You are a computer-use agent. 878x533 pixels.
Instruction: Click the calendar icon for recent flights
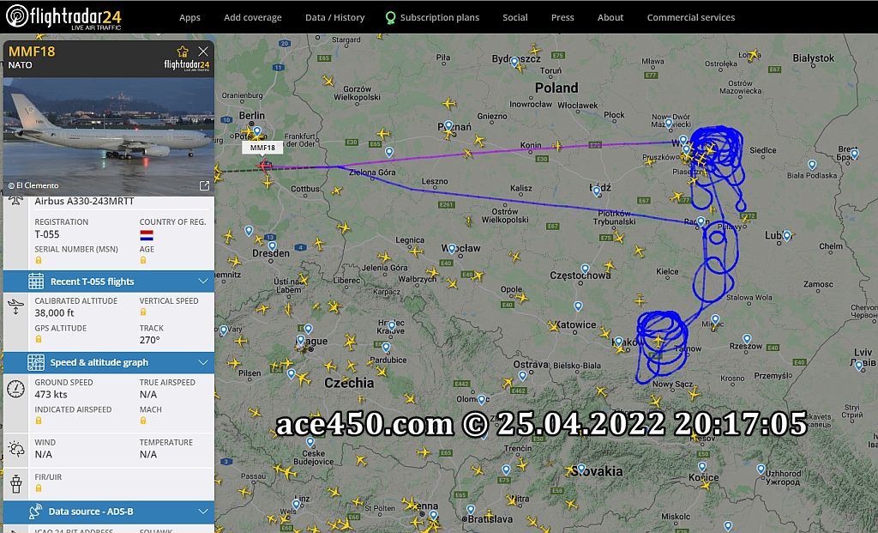tap(36, 282)
